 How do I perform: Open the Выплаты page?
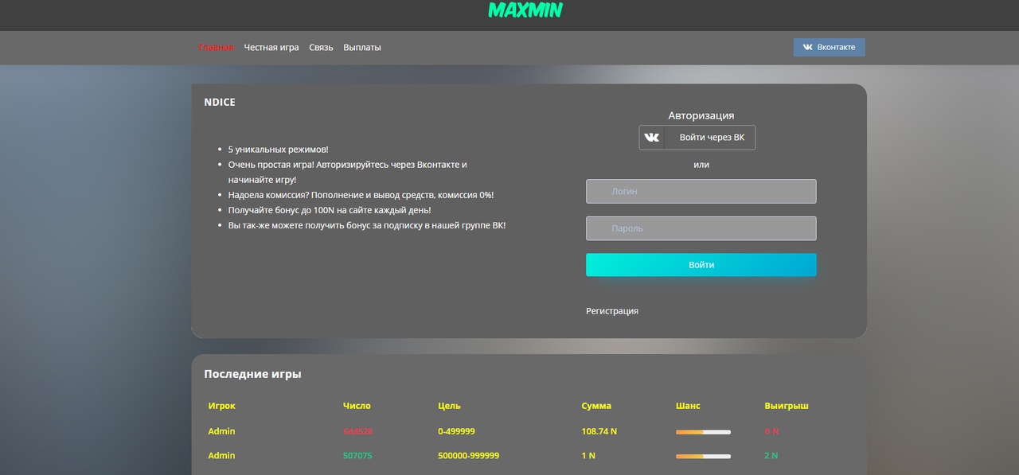tap(362, 48)
